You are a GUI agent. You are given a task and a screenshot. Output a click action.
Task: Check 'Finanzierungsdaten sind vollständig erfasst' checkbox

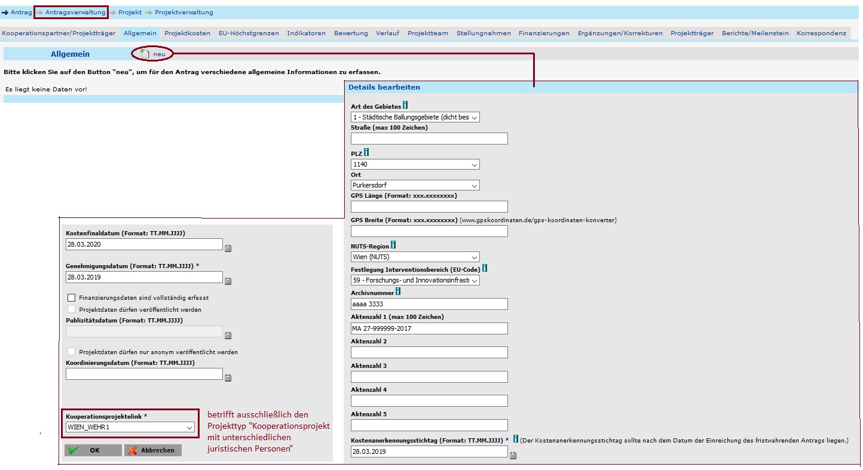pos(72,297)
